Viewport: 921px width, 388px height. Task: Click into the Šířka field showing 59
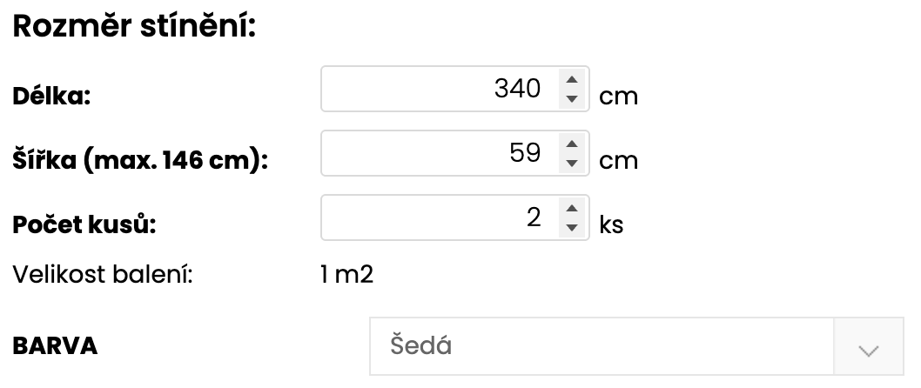click(x=440, y=153)
